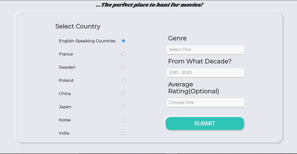Open the decade dropdown showing 2010 - 2020
Image resolution: width=297 pixels, height=154 pixels.
point(205,73)
